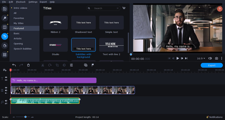Open the Export menu
Image resolution: width=225 pixels, height=120 pixels.
pyautogui.click(x=43, y=2)
